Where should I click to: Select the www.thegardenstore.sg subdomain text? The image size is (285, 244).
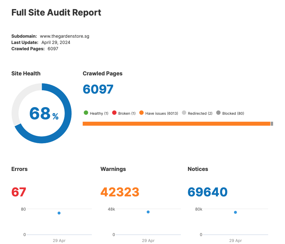coord(64,36)
